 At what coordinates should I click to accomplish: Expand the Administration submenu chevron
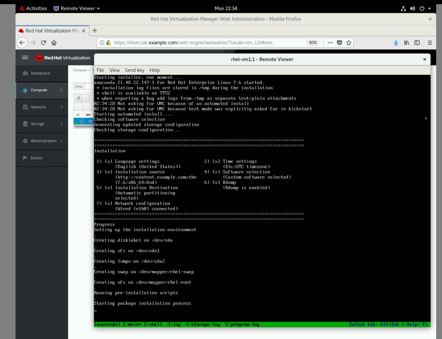pyautogui.click(x=61, y=141)
